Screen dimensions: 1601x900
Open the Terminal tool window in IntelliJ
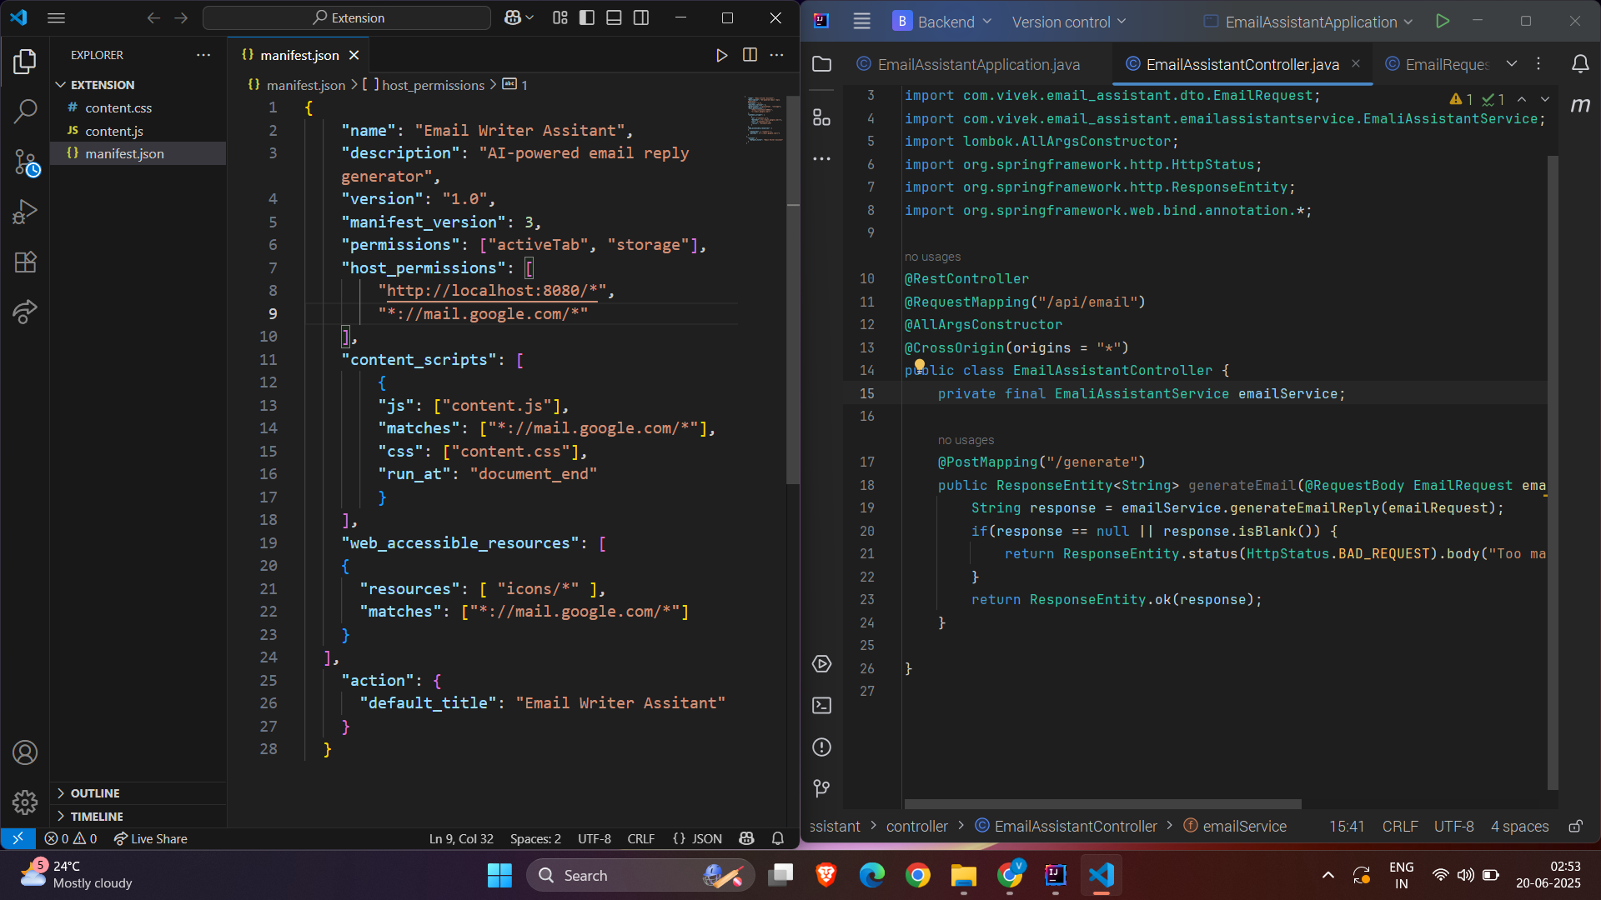[821, 706]
